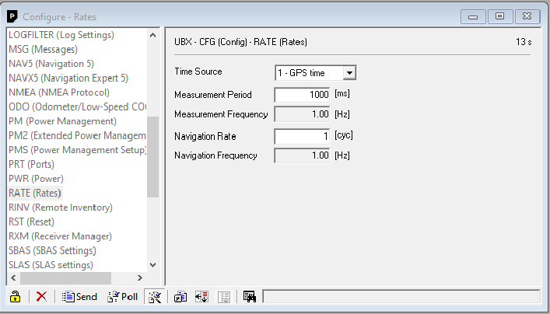Click the list's scroll down arrow
Image resolution: width=550 pixels, height=314 pixels.
[152, 265]
